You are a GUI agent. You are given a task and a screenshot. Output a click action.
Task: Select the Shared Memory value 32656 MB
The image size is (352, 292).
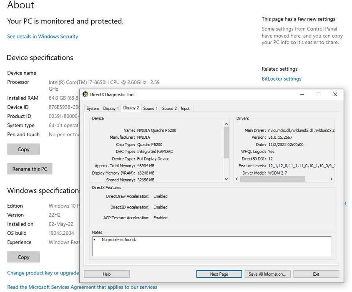[x=146, y=180]
